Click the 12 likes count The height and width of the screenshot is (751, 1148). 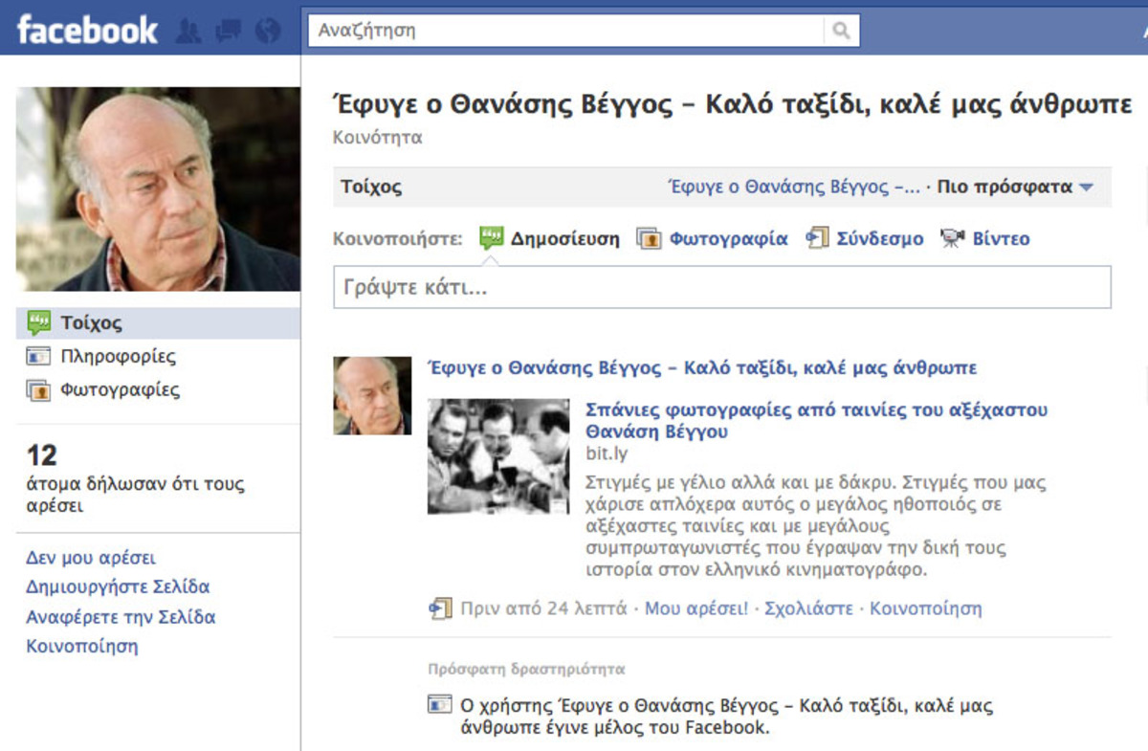[42, 455]
